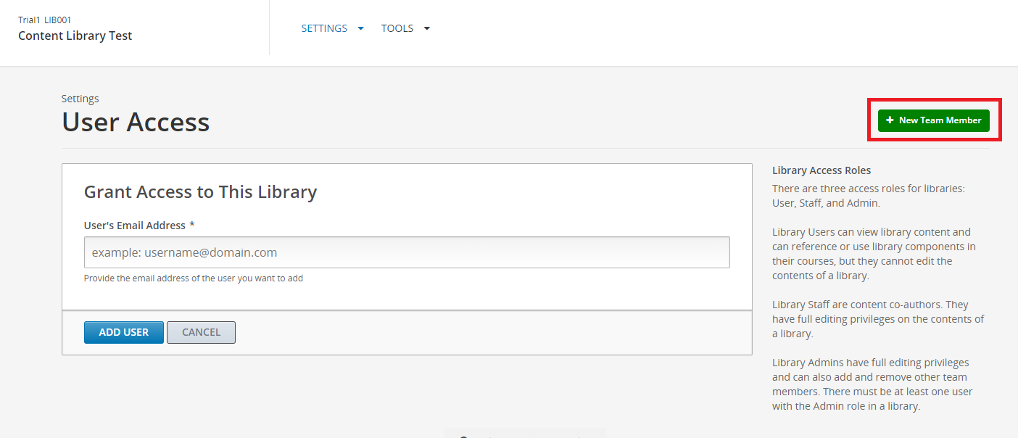Click the Settings breadcrumb label

pyautogui.click(x=80, y=98)
